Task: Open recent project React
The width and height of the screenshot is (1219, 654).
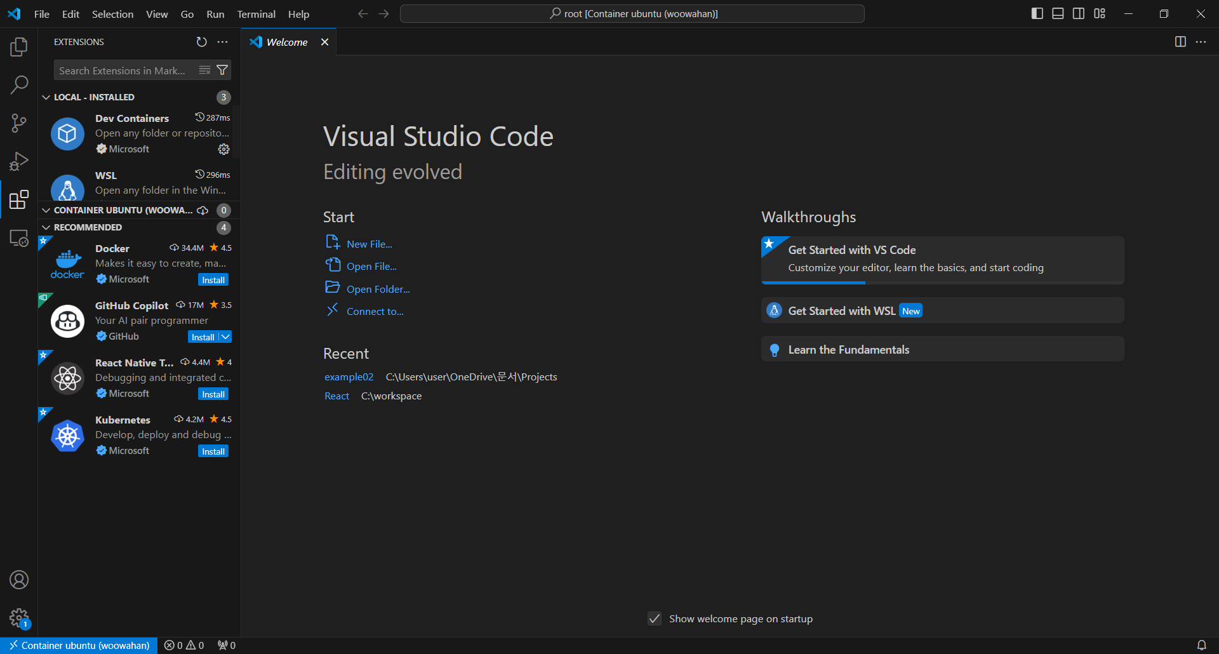Action: coord(336,396)
